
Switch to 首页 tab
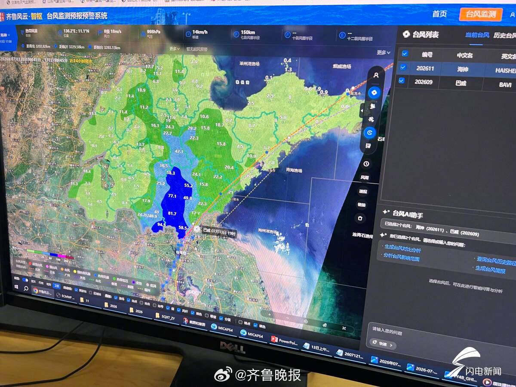[x=439, y=14]
